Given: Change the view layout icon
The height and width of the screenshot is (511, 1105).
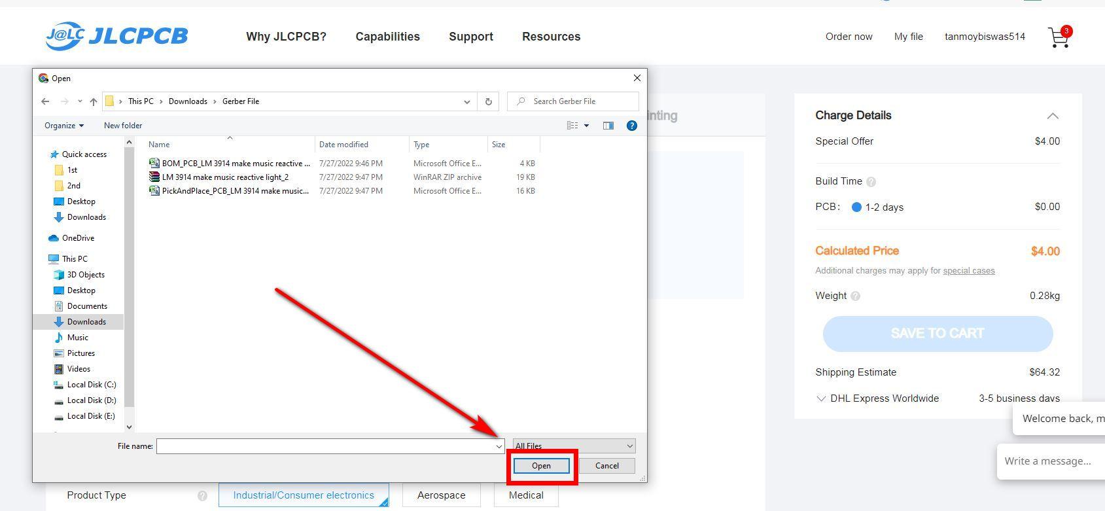Looking at the screenshot, I should pyautogui.click(x=572, y=126).
